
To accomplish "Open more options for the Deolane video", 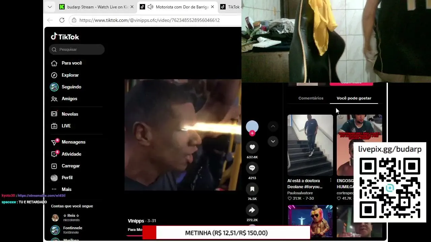I will click(331, 180).
